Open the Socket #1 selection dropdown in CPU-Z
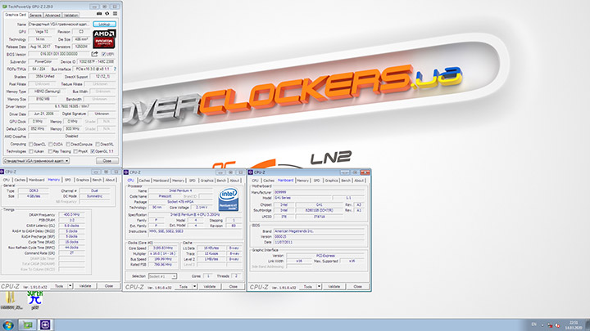 pos(162,276)
